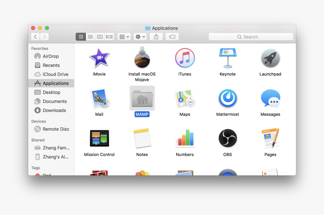Click the Install macOS Mojave label
Screen dimensions: 324x215
(142, 77)
